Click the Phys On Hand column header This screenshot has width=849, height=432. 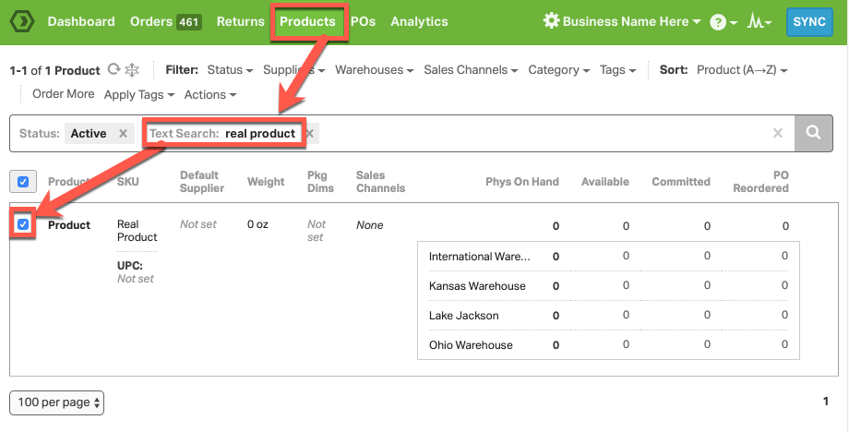coord(522,182)
